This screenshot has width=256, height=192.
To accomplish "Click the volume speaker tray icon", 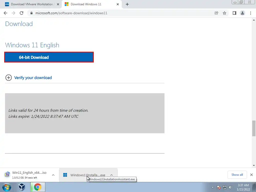I will click(x=231, y=187).
